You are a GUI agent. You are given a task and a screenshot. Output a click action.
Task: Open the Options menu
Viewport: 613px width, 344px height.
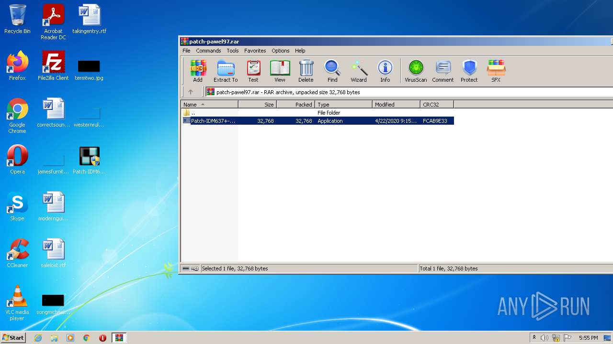281,51
